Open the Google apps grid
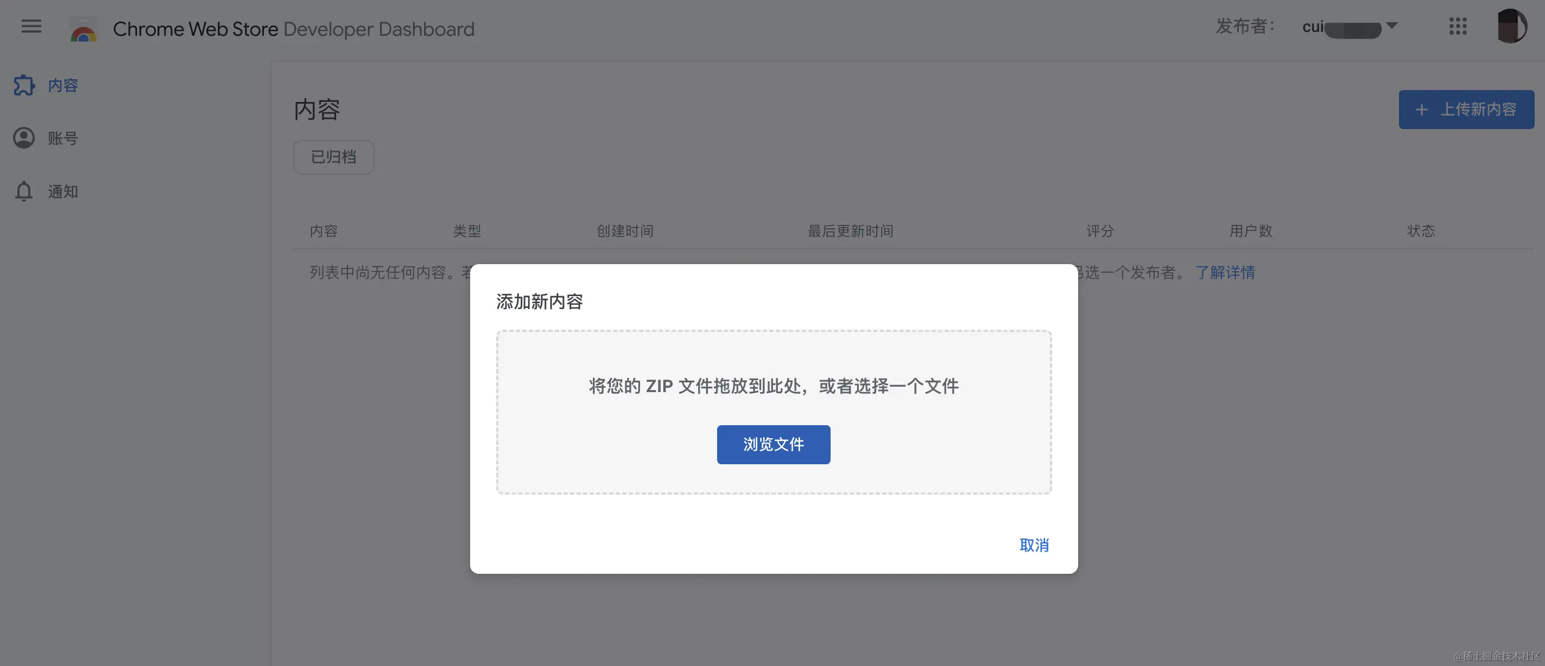Screen dimensions: 1545x666 (1458, 27)
